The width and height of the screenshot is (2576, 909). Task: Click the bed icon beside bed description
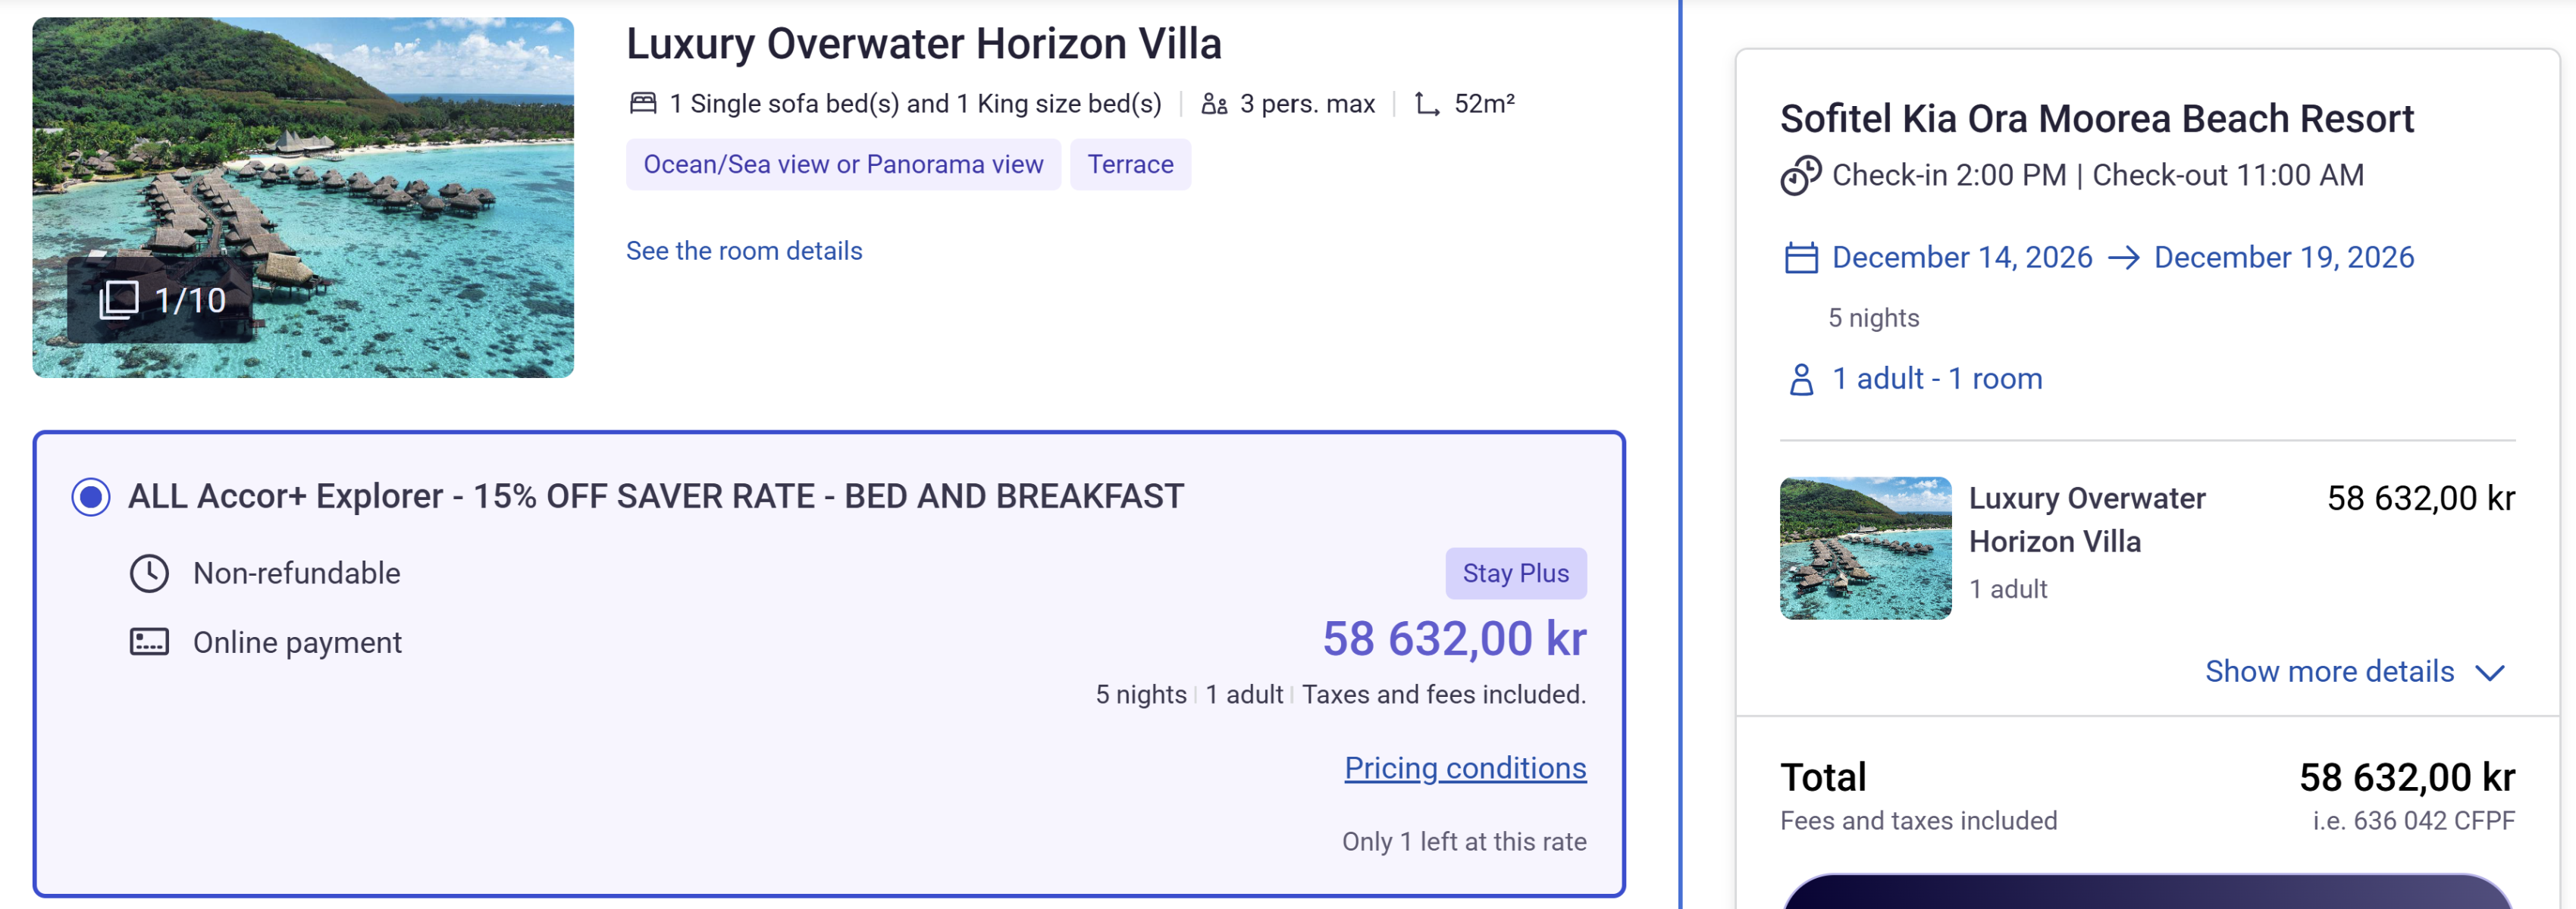pyautogui.click(x=643, y=103)
